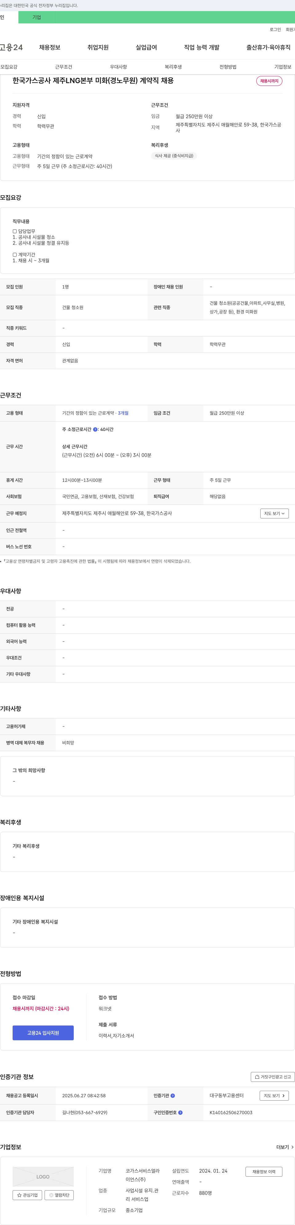
Task: Click the 등록일시 2025.06.27 08:42:58
Action: pos(84,1096)
